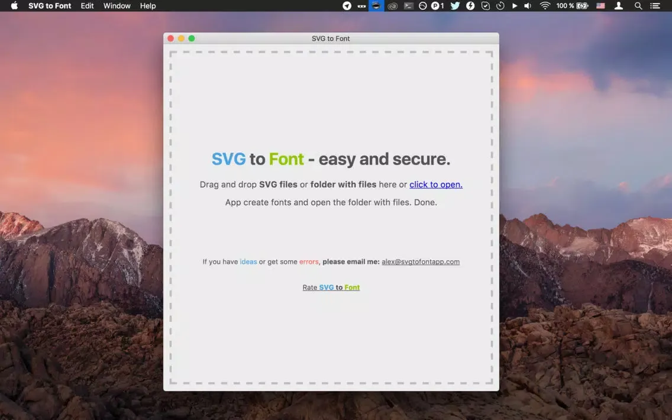Click the three-dots menu bar icon
This screenshot has width=672, height=420.
(x=361, y=6)
